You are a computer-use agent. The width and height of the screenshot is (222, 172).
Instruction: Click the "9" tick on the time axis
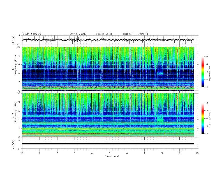[x=179, y=153]
